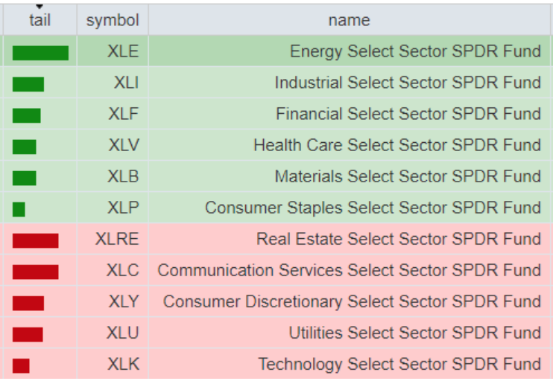
Task: Click the name column header
Action: pyautogui.click(x=349, y=20)
